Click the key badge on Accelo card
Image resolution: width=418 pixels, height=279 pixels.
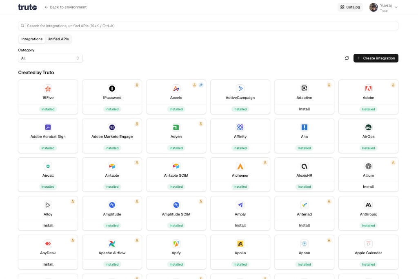click(201, 85)
